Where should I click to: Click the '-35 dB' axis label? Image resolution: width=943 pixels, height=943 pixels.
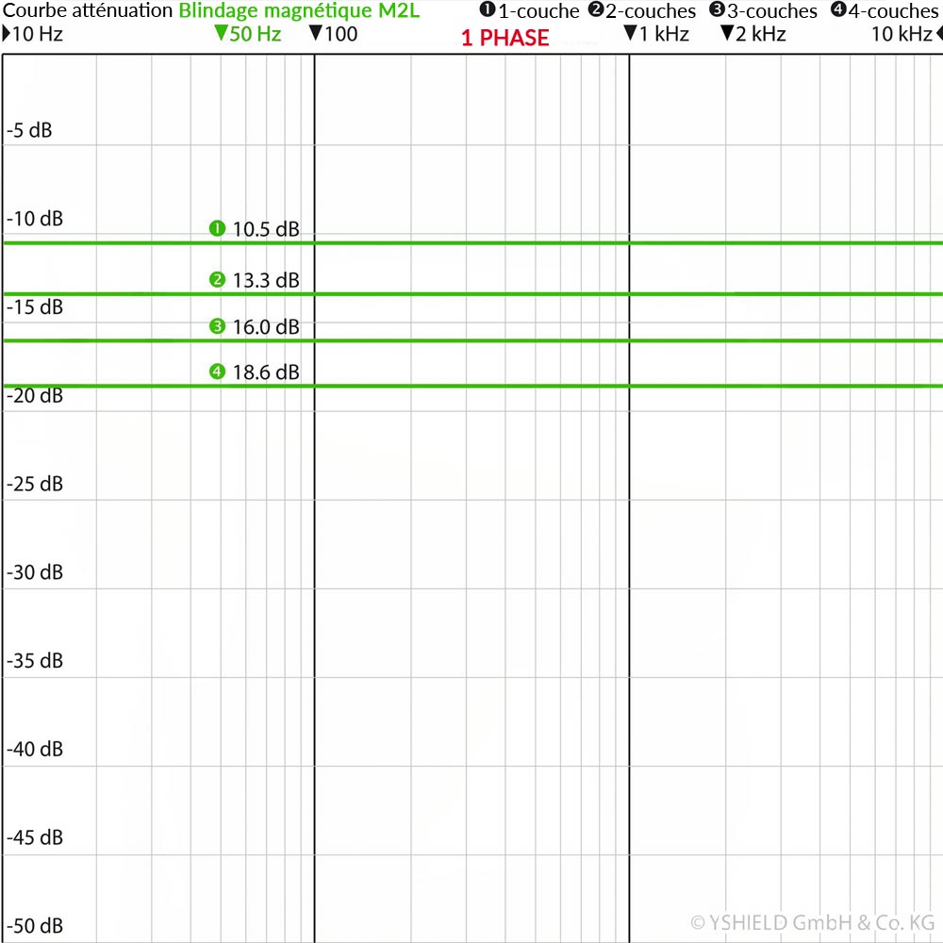click(35, 661)
